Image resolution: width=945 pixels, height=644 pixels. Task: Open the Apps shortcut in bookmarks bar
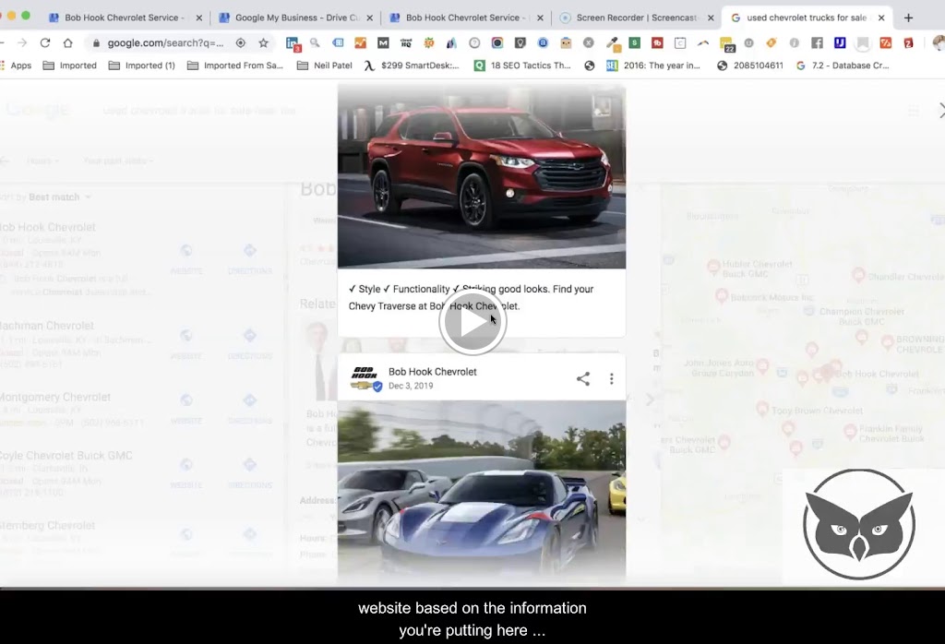pyautogui.click(x=15, y=66)
